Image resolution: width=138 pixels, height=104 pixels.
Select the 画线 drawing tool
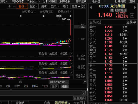coord(44,6)
